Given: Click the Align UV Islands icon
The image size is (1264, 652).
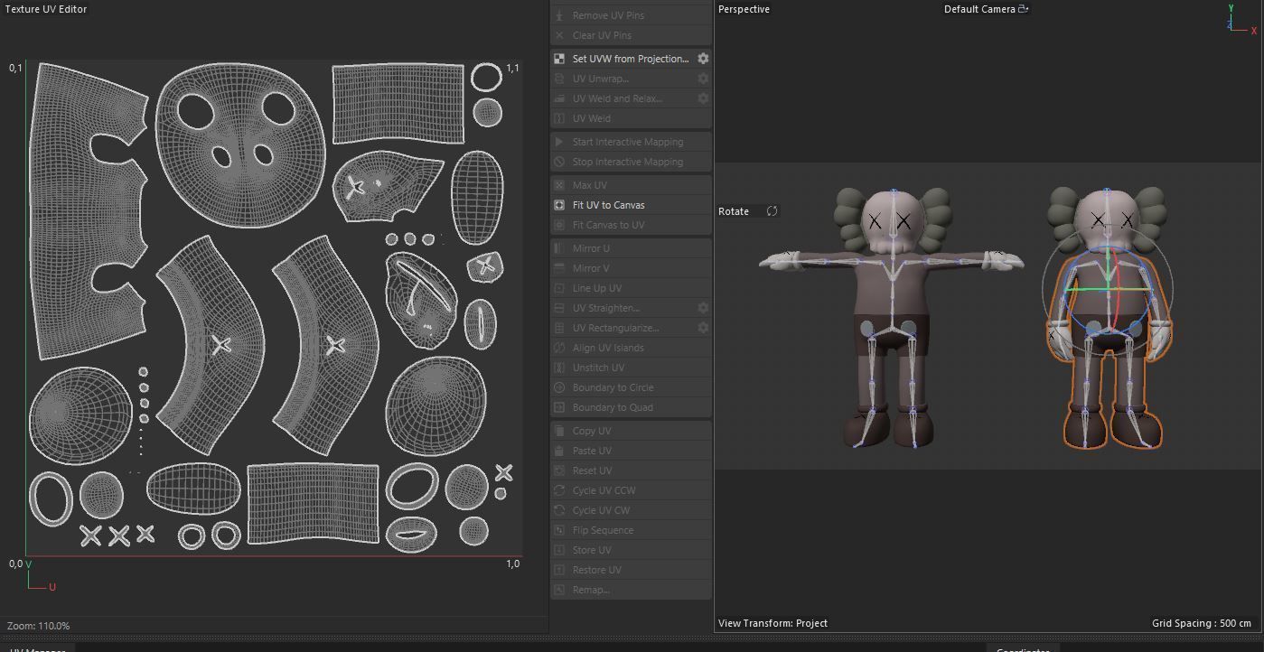Looking at the screenshot, I should (559, 348).
